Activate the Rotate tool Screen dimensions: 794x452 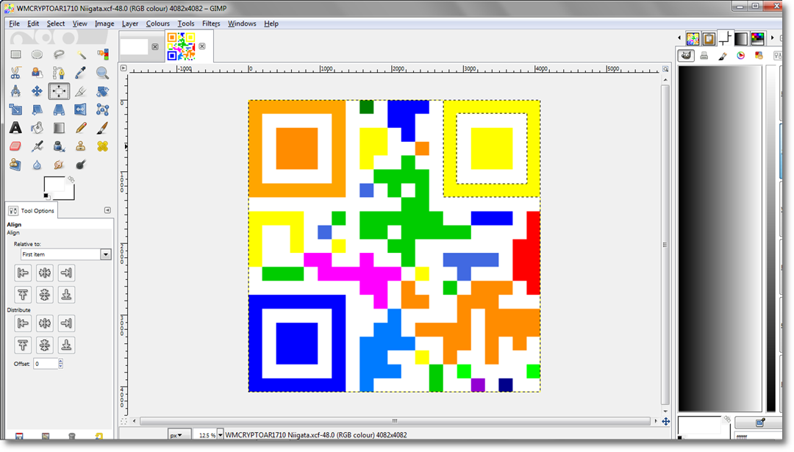tap(102, 91)
